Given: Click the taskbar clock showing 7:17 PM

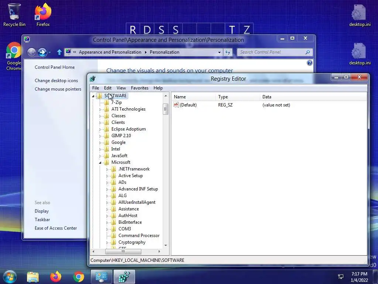Looking at the screenshot, I should (x=359, y=277).
